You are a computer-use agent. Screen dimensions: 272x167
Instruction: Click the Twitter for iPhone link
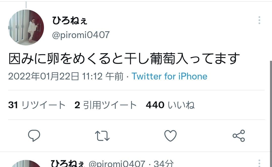[x=169, y=76]
